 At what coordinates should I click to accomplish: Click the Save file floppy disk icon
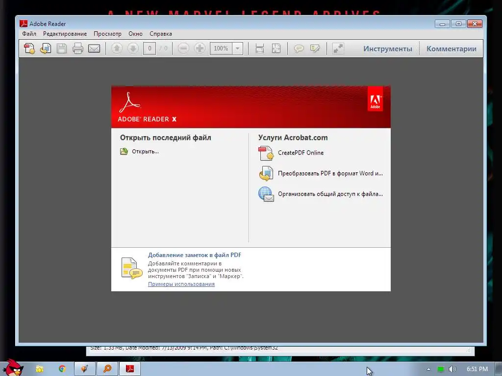pos(61,48)
